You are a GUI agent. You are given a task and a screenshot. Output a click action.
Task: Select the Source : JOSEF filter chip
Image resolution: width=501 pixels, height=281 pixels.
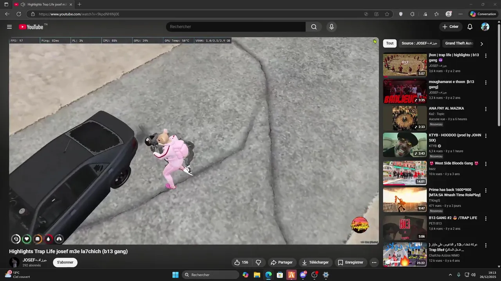(419, 43)
